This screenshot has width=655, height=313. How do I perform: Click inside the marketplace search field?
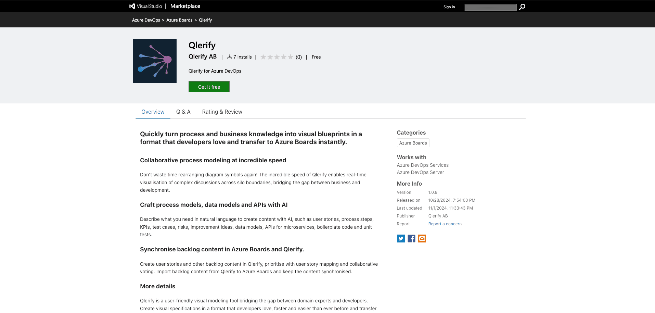point(490,7)
